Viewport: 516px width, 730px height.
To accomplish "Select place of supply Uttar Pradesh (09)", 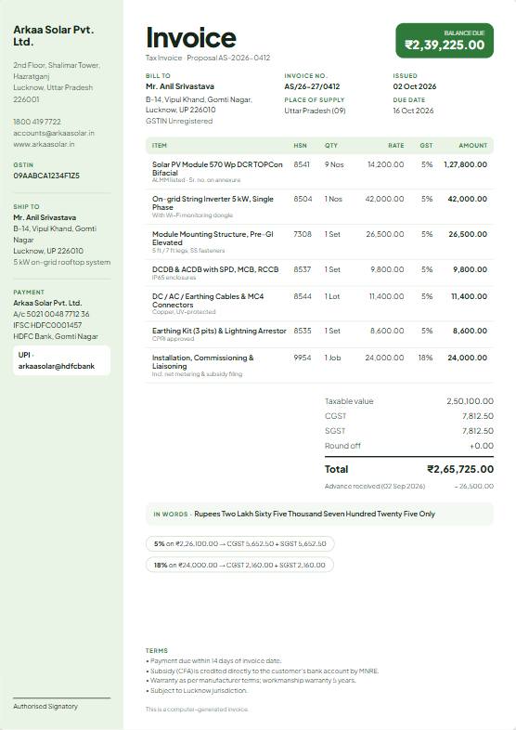I will coord(315,111).
